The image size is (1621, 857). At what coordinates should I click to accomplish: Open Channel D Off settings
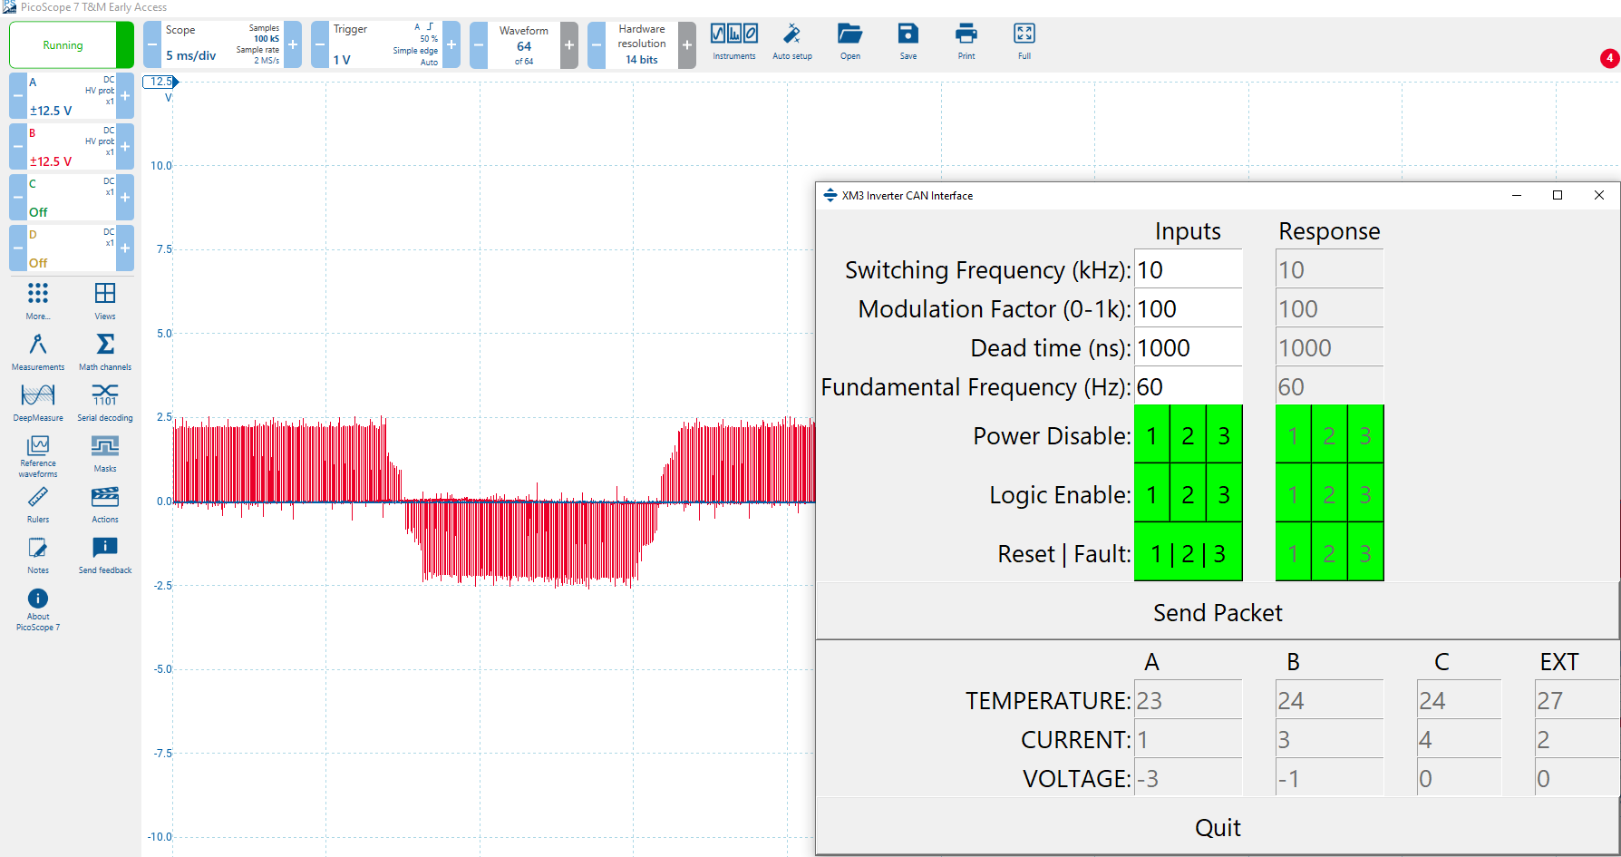point(72,248)
